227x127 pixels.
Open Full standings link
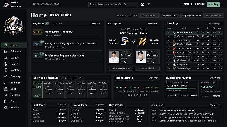pos(215,23)
